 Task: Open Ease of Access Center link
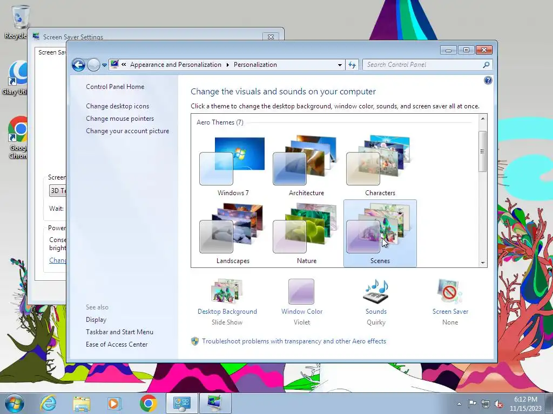[117, 344]
